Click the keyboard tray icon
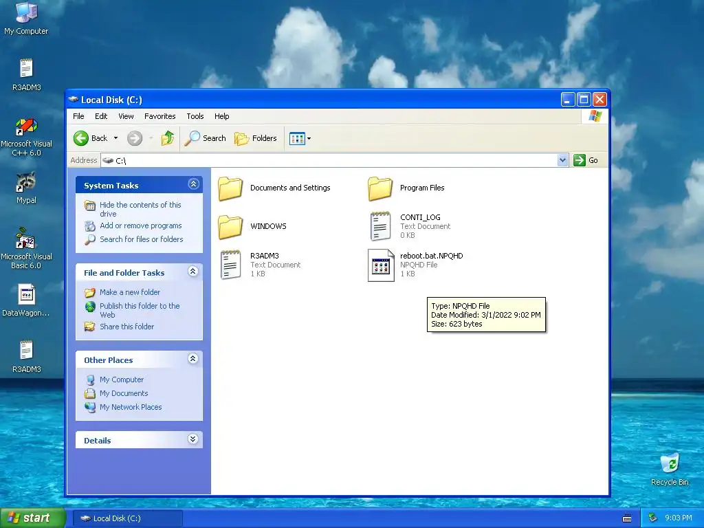The width and height of the screenshot is (704, 528). 627,518
